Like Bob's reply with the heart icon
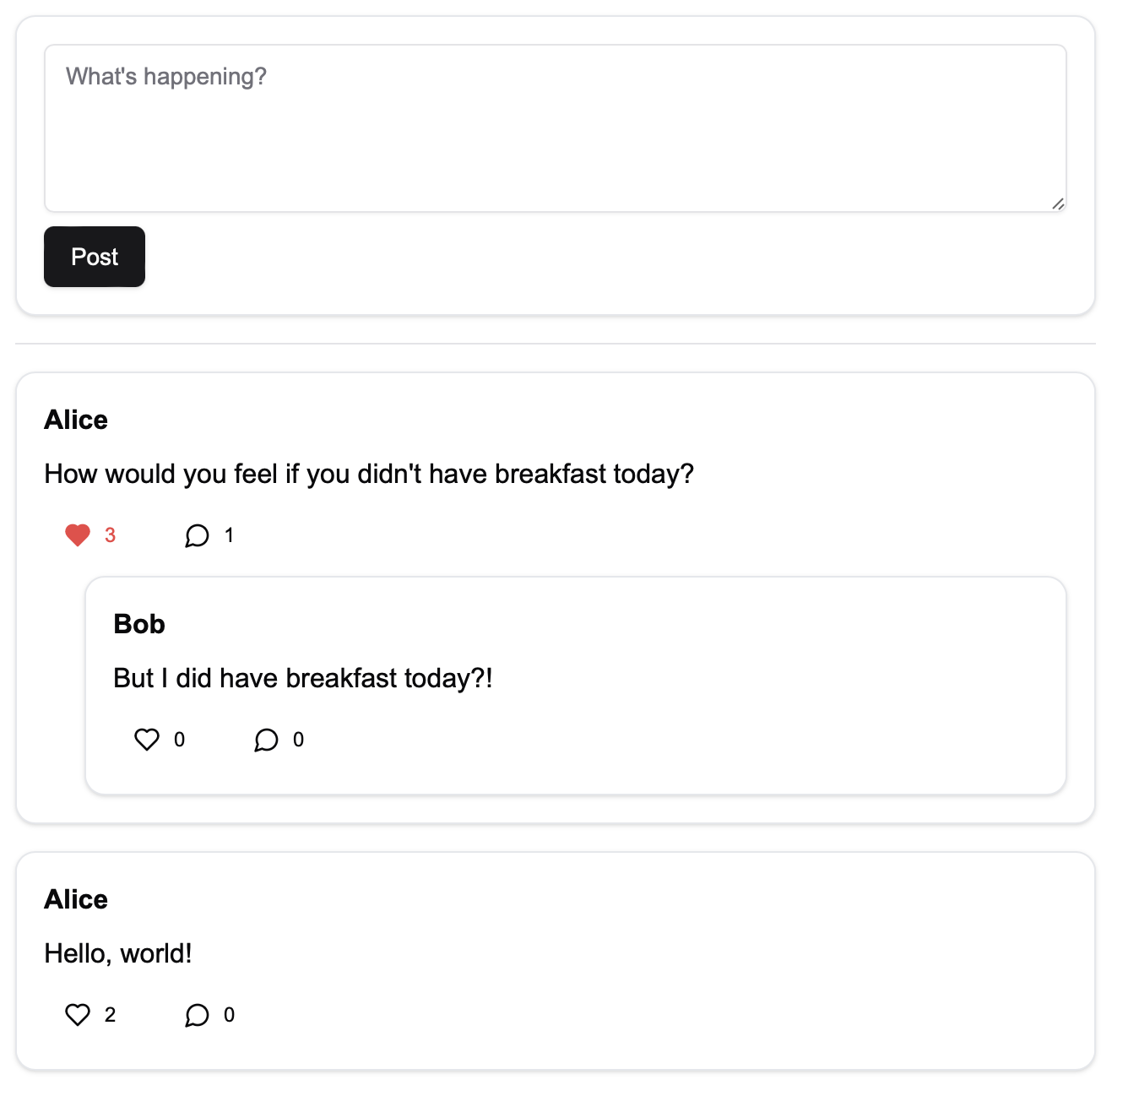 147,740
